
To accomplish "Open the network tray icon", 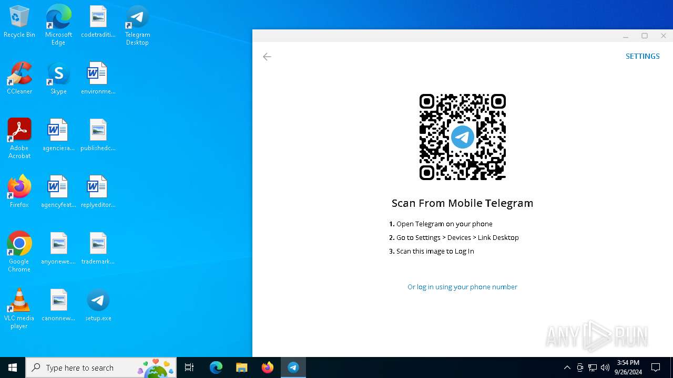I will 593,367.
